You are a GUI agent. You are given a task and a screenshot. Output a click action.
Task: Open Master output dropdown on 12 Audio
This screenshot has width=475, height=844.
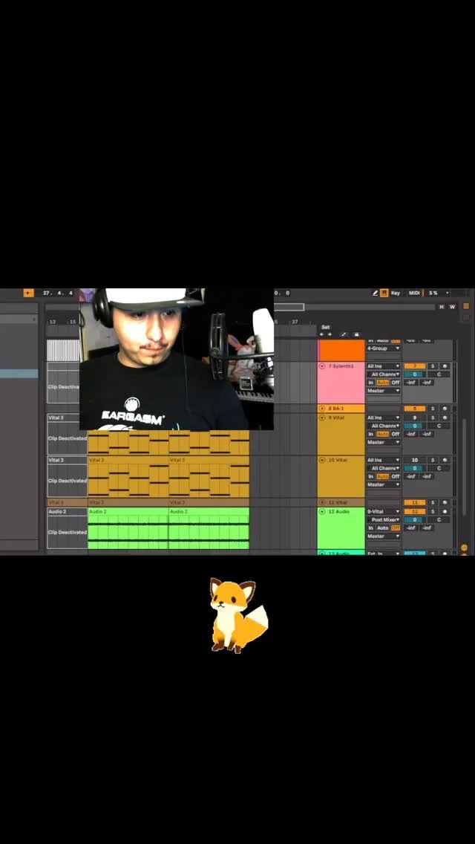click(x=384, y=536)
